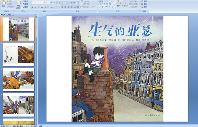The width and height of the screenshot is (198, 127).
Task: Click Align Text (对齐文本) button
Action: [86, 4]
